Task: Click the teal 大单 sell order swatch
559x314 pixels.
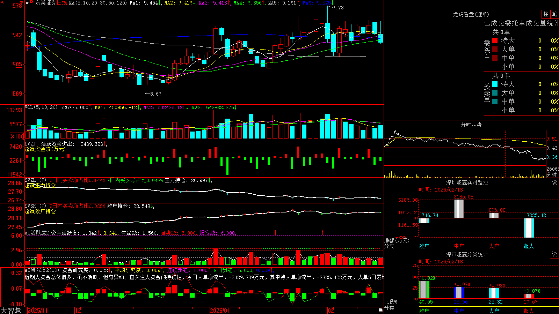Action: [495, 93]
